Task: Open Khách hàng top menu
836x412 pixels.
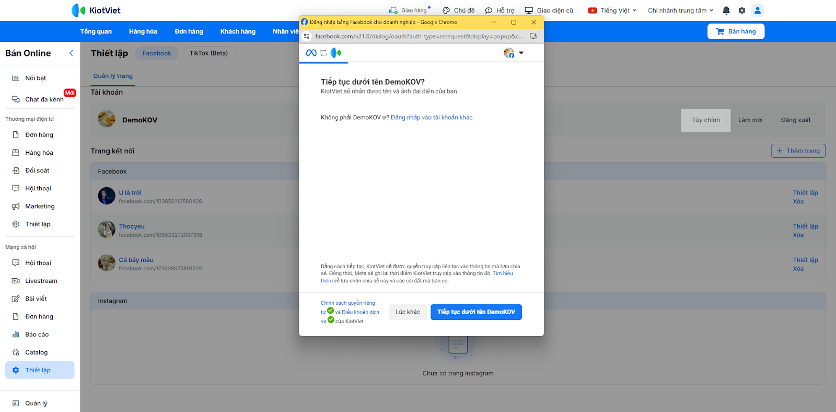Action: tap(238, 31)
